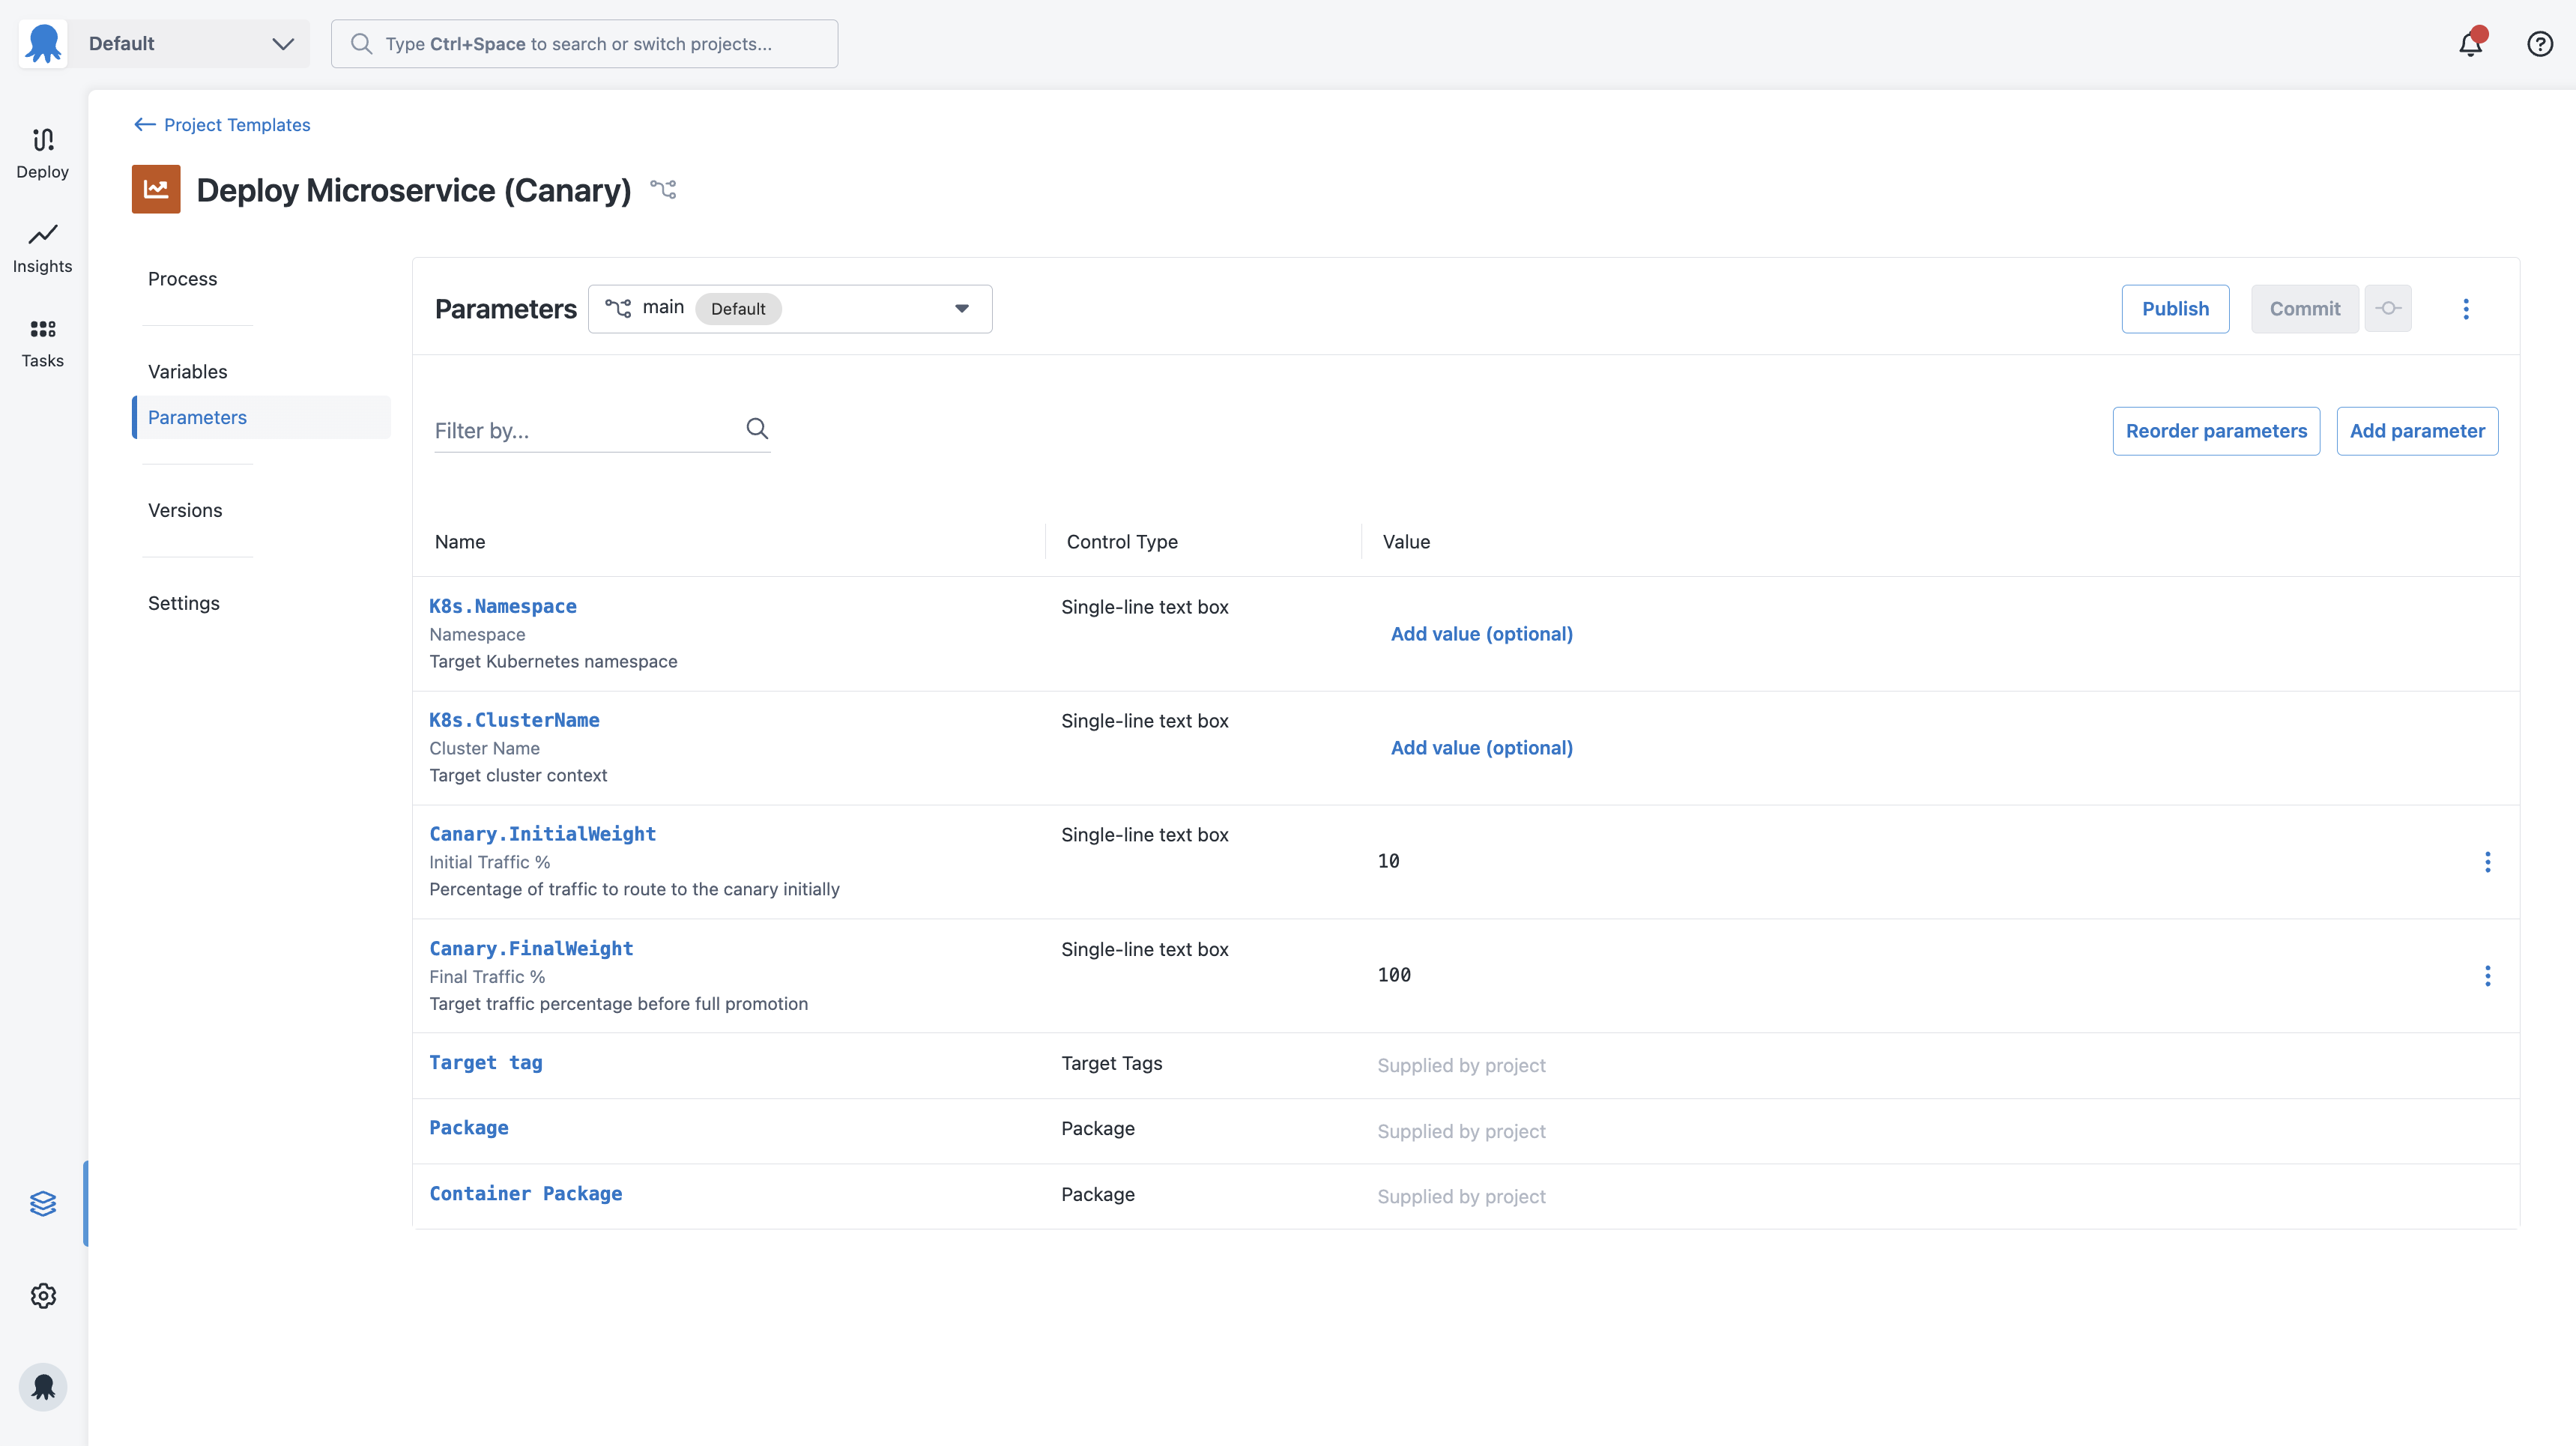Click the Octopus profile avatar at bottom left
The width and height of the screenshot is (2576, 1446).
click(x=42, y=1386)
